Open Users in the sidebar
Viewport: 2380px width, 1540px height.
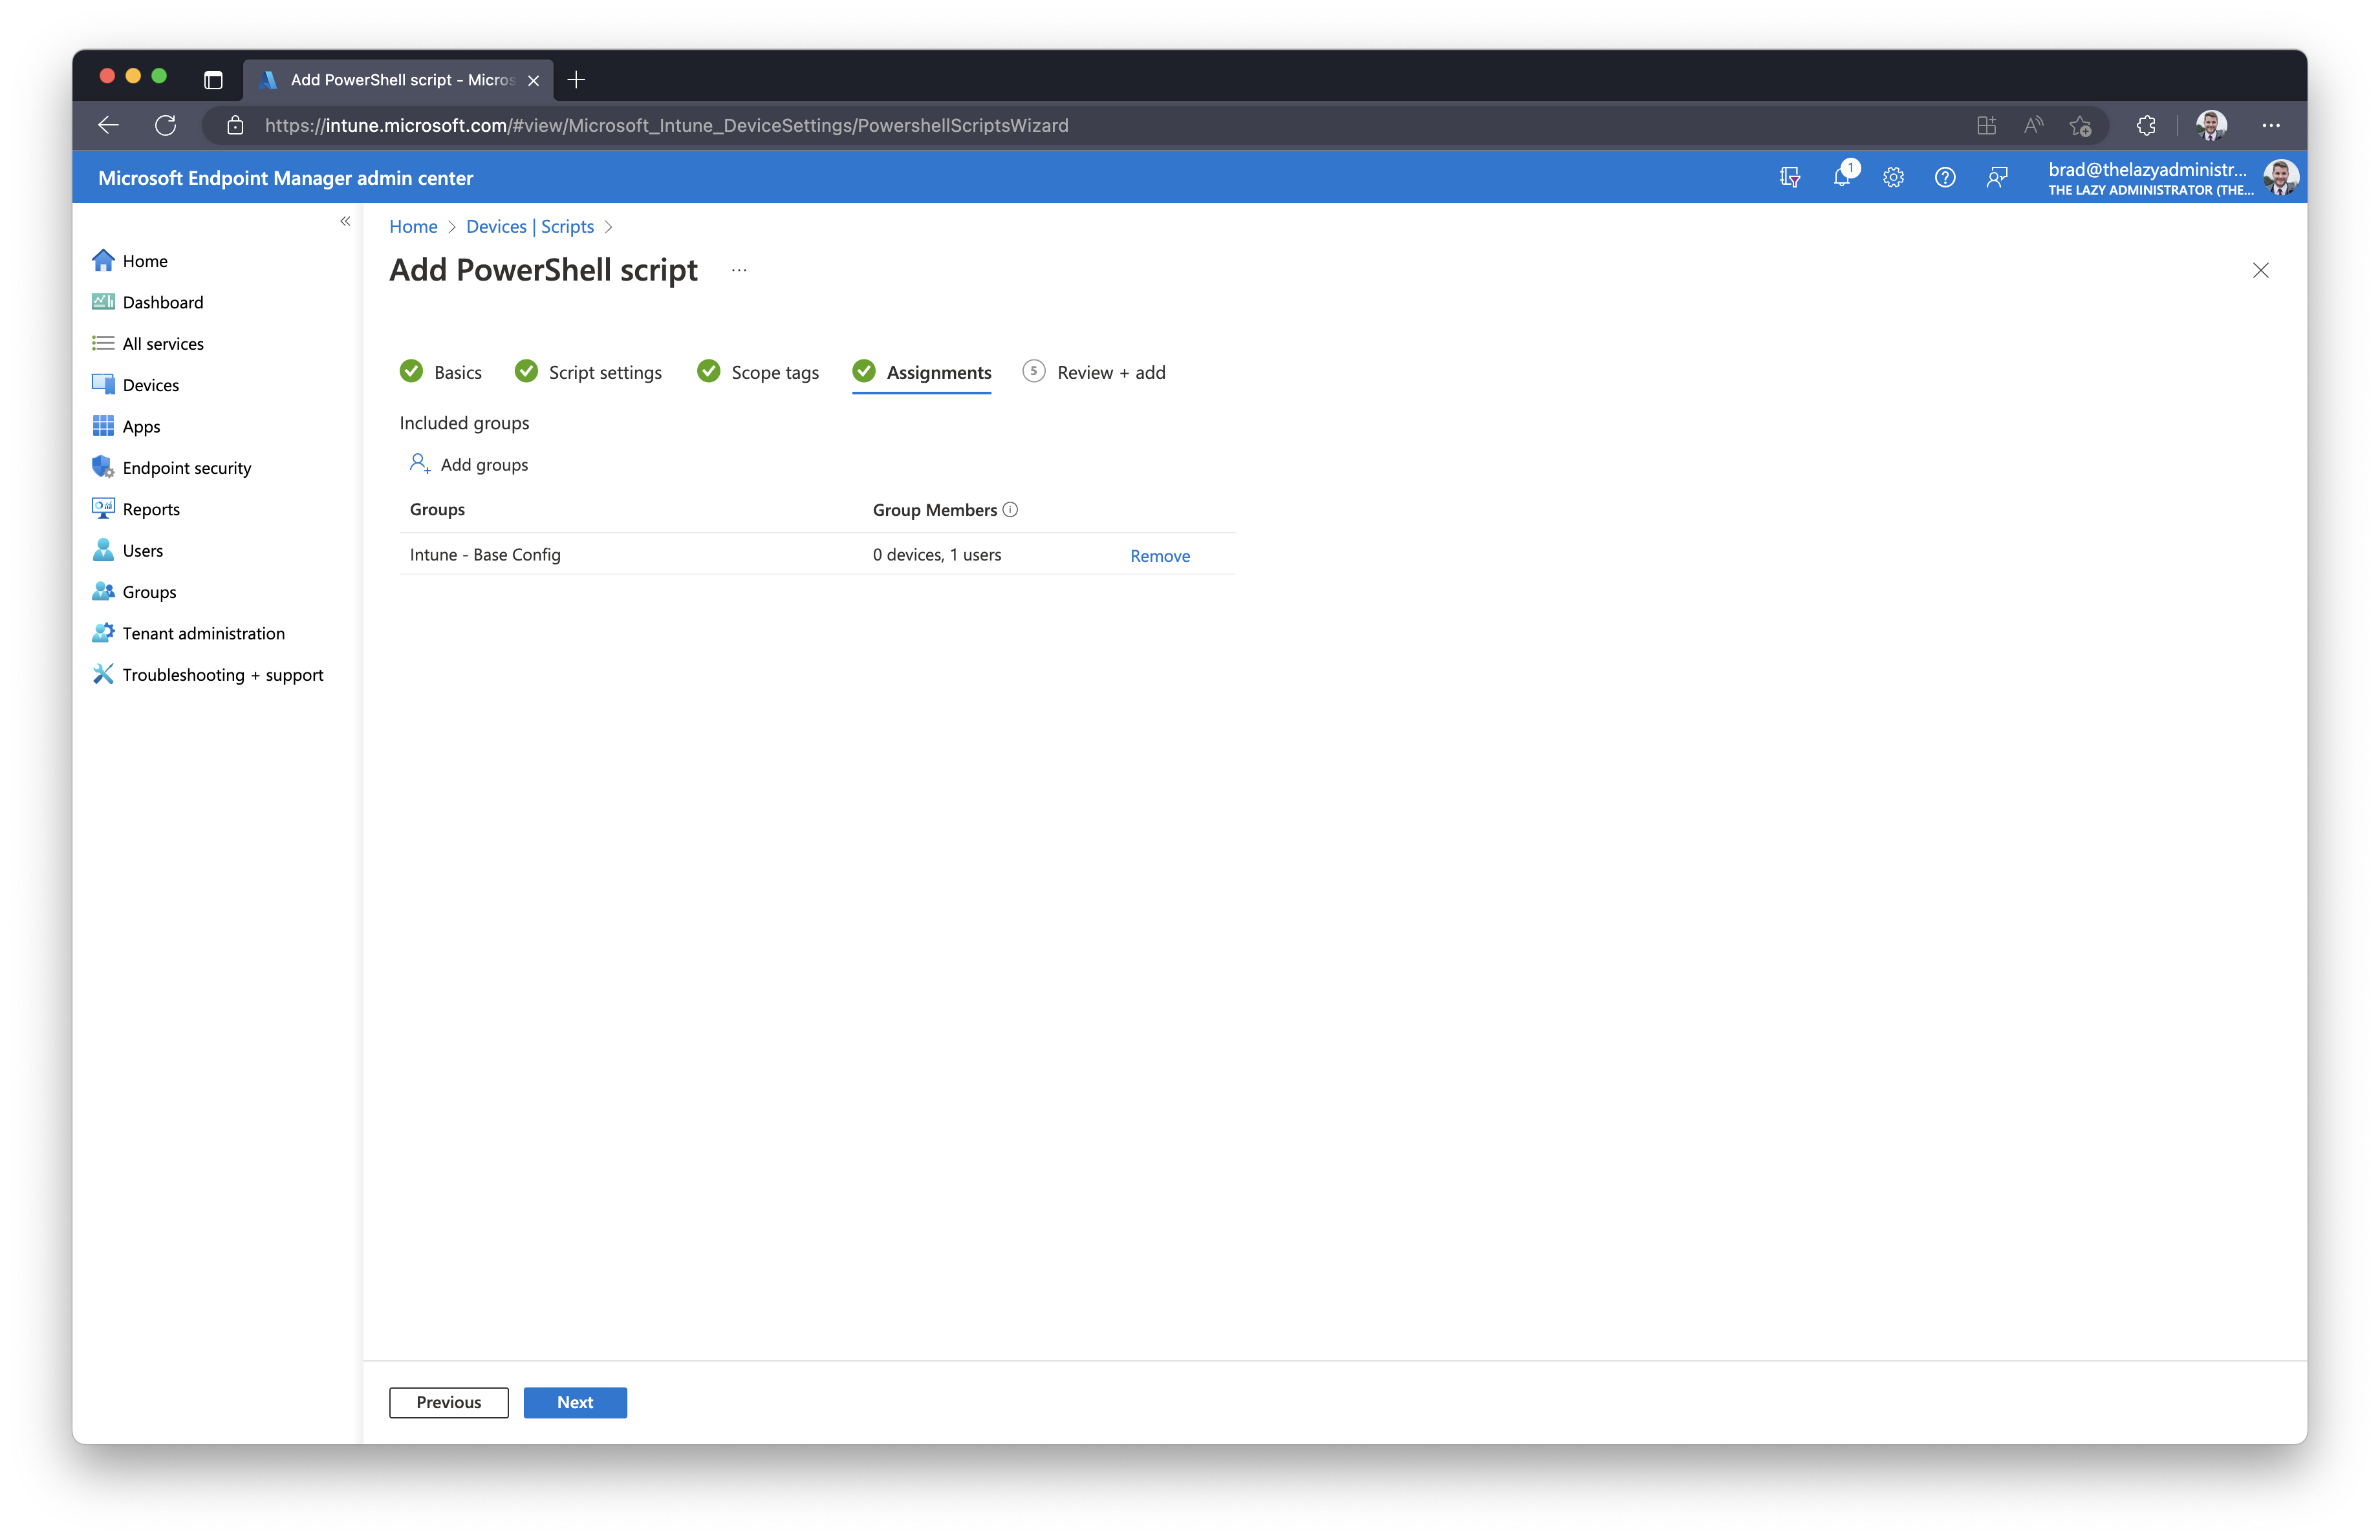click(128, 551)
